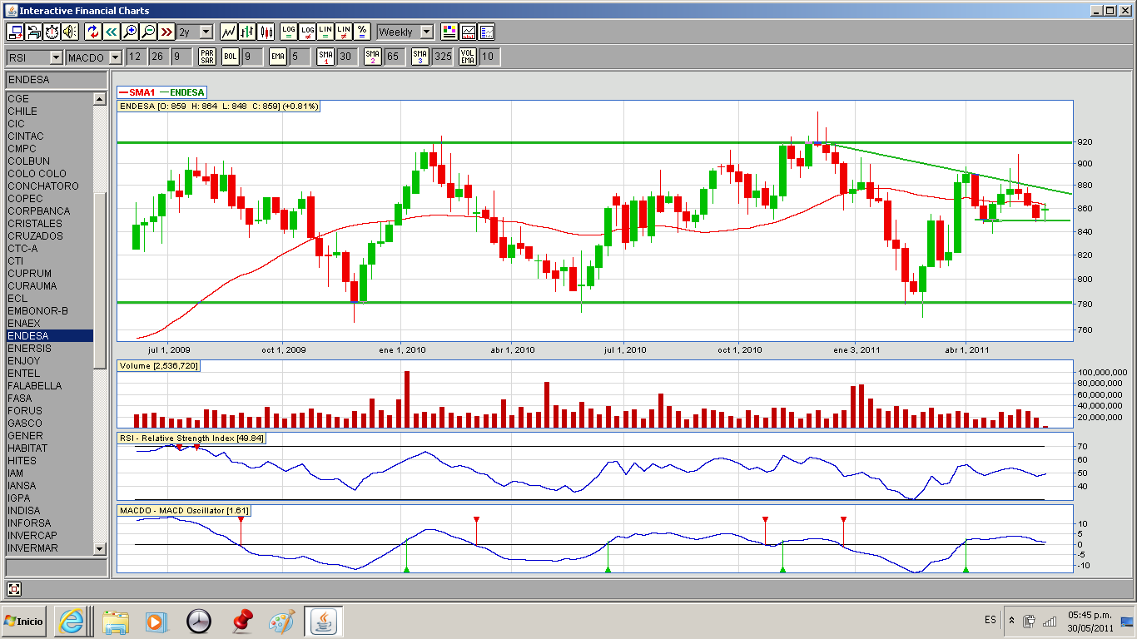This screenshot has width=1137, height=639.
Task: Toggle the percent scale button
Action: (x=362, y=32)
